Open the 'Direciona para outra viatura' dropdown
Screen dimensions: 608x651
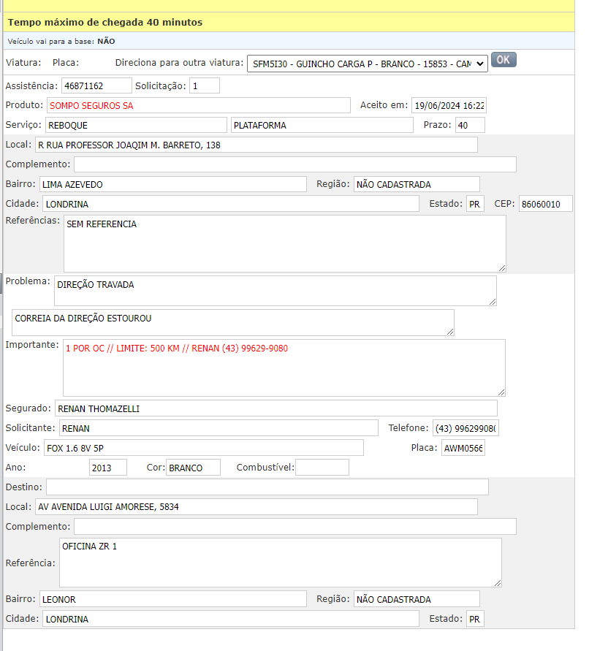pyautogui.click(x=367, y=64)
